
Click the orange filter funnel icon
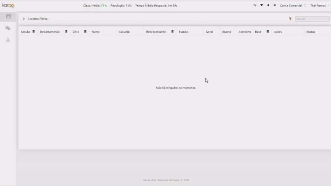(x=290, y=19)
